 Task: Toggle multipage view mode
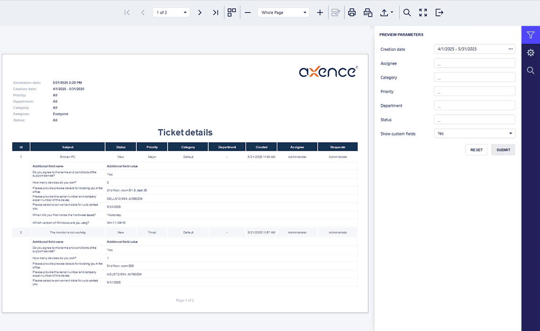click(x=231, y=13)
